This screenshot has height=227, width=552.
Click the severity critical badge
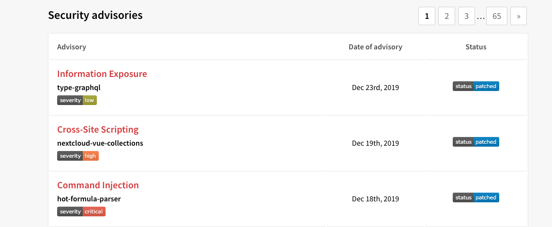81,212
